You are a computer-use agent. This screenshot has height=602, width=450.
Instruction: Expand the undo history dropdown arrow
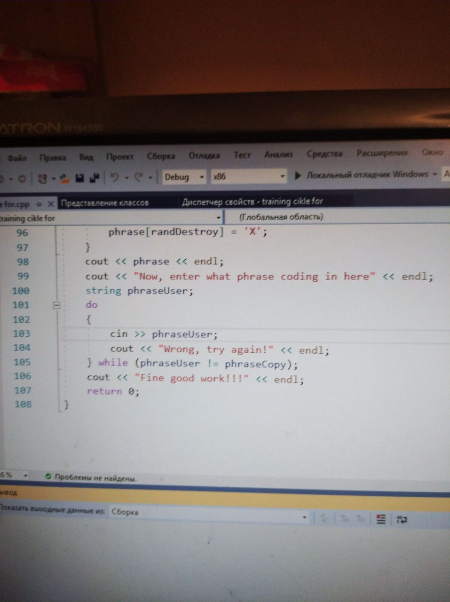tap(126, 178)
